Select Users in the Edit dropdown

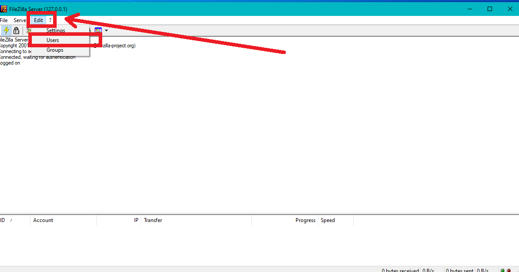53,40
